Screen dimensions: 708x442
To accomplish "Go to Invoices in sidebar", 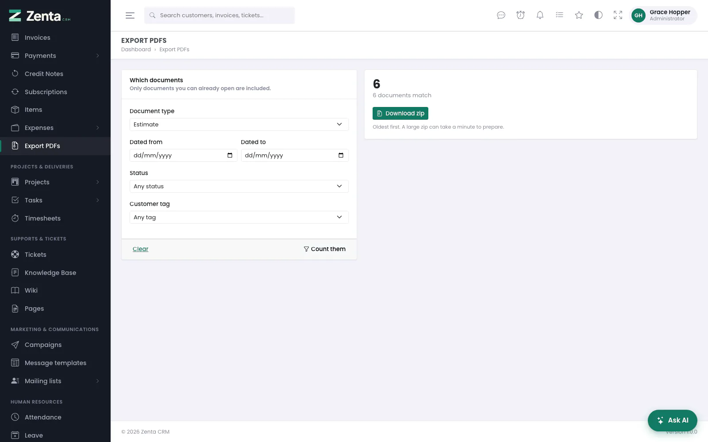I will click(55, 38).
